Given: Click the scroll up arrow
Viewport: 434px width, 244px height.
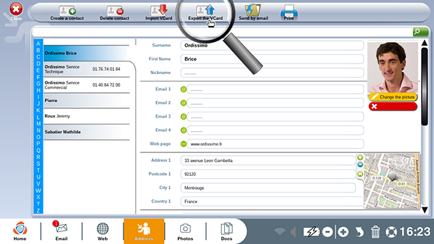Looking at the screenshot, I should [425, 43].
